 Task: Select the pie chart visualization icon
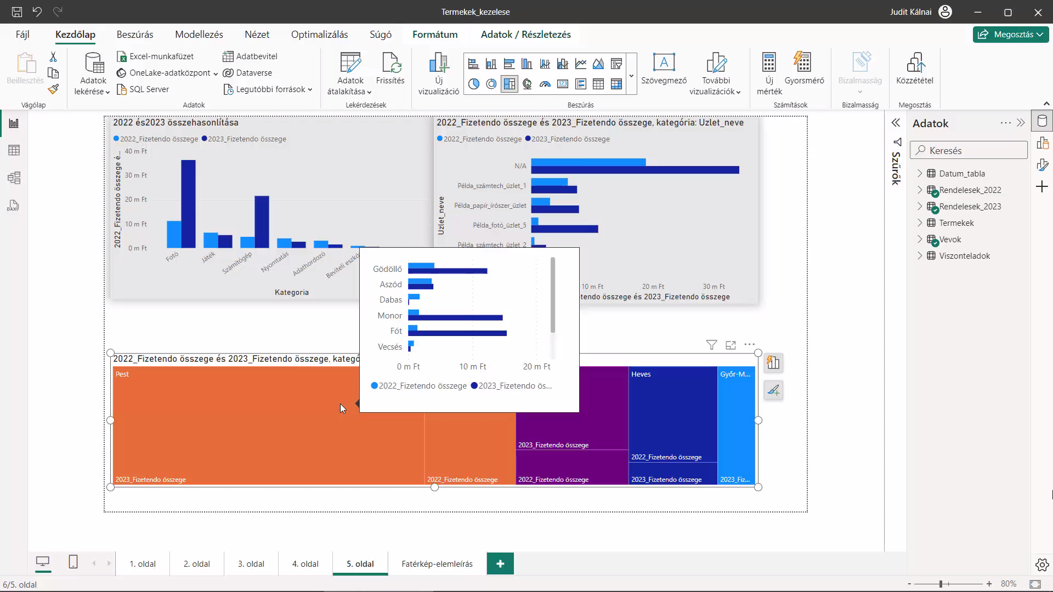pos(474,84)
